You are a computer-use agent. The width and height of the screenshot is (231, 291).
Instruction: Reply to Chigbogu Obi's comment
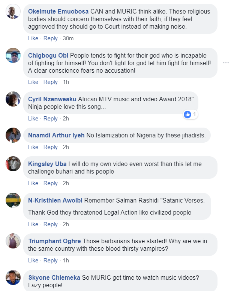(51, 82)
